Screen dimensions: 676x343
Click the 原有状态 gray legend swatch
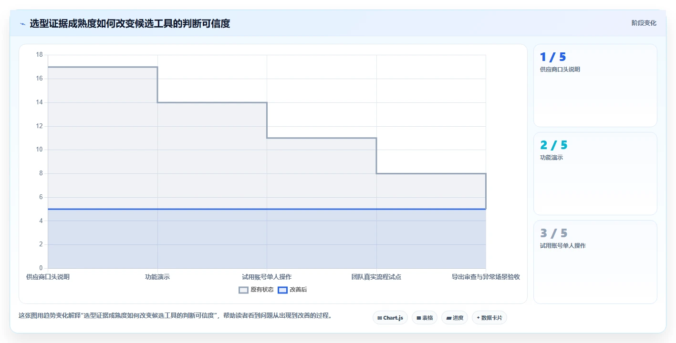click(243, 290)
